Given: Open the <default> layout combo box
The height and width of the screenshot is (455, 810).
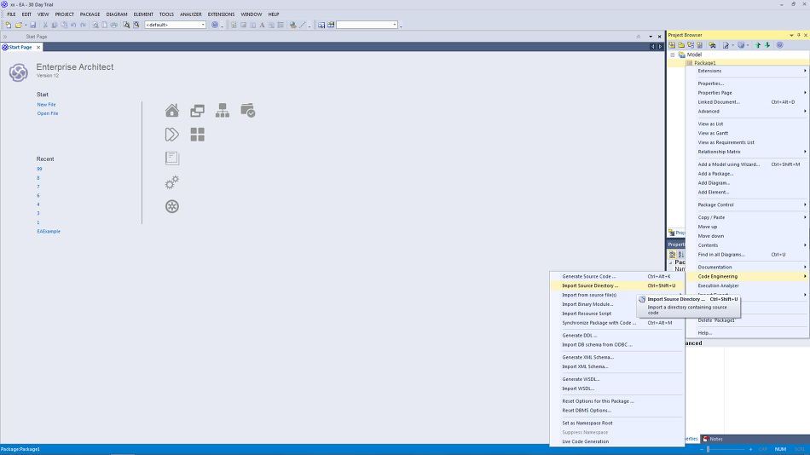Looking at the screenshot, I should pos(175,25).
